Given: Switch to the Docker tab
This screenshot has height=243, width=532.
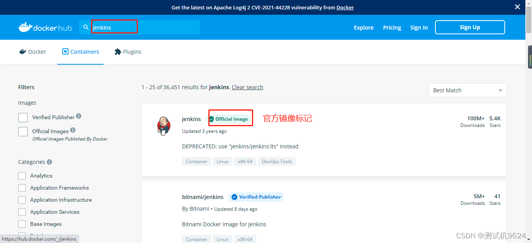Looking at the screenshot, I should coord(33,52).
